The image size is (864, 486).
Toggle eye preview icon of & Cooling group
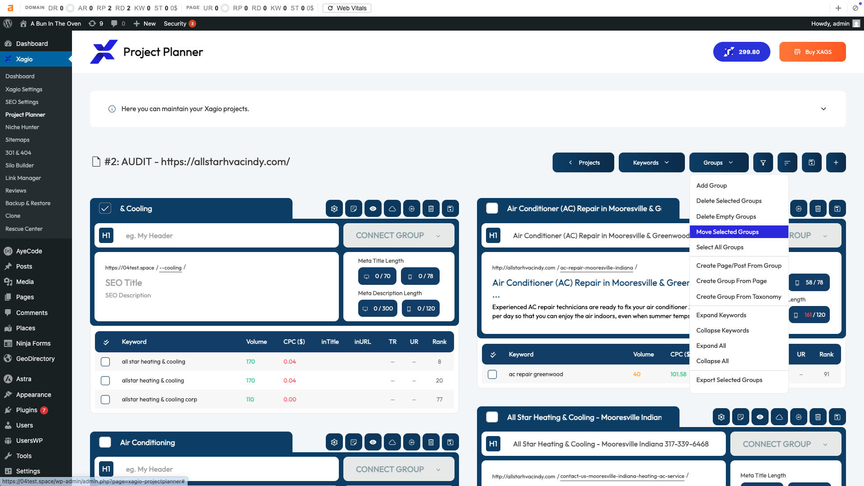coord(373,209)
